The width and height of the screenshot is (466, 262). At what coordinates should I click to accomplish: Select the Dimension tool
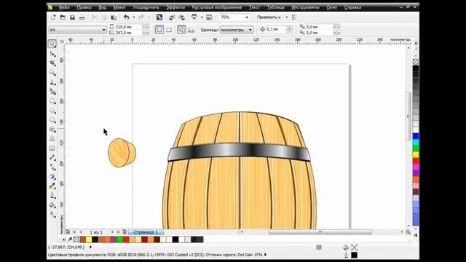tap(52, 158)
